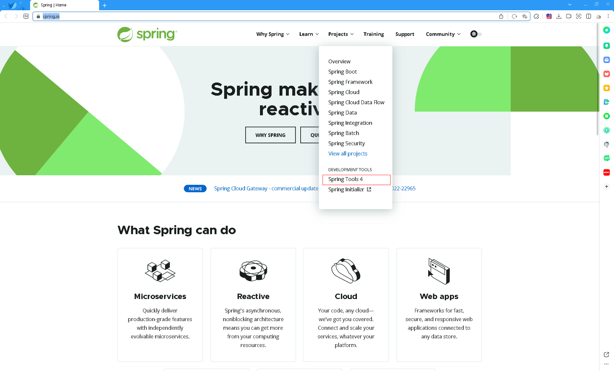The image size is (614, 371).
Task: Expand the Learn dropdown menu
Action: [x=309, y=34]
